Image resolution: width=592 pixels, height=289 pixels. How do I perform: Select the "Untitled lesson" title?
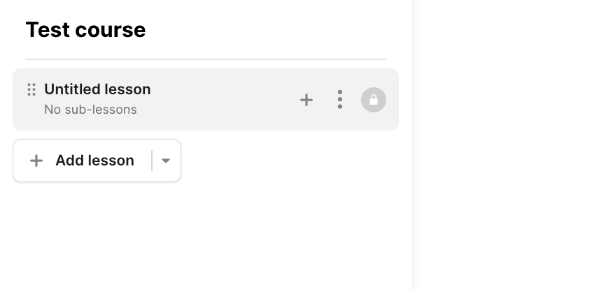click(x=97, y=89)
